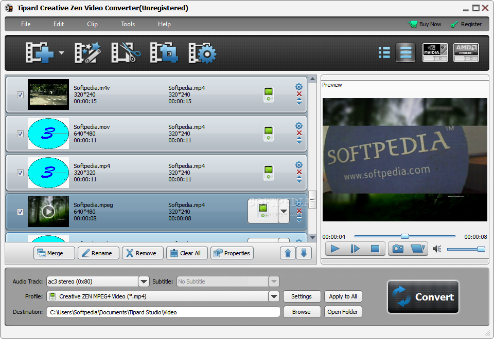Screen dimensions: 494x339
Task: Click the Rename button
Action: 99,253
